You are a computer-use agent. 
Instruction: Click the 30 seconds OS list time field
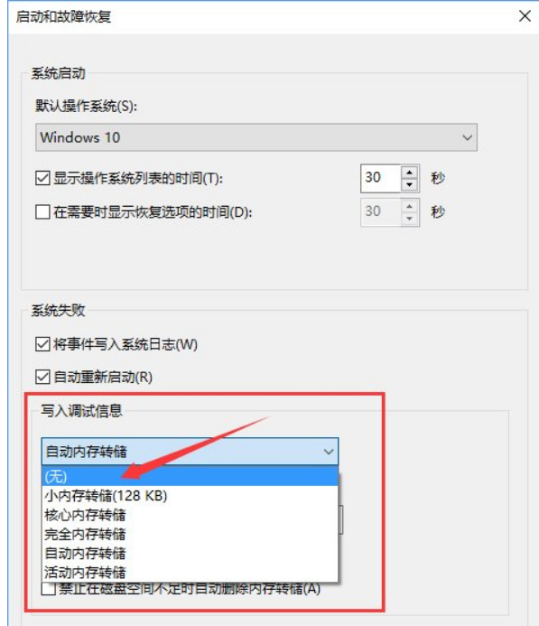click(381, 179)
